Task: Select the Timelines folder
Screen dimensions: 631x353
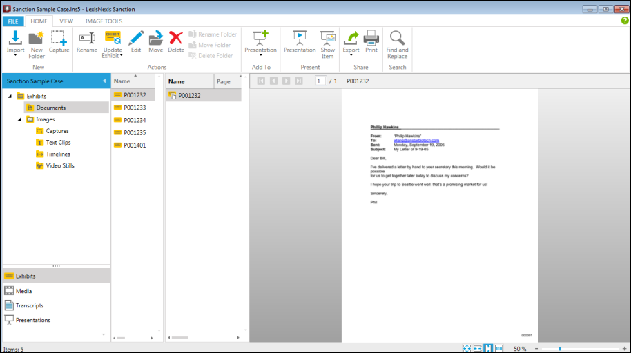Action: click(53, 154)
